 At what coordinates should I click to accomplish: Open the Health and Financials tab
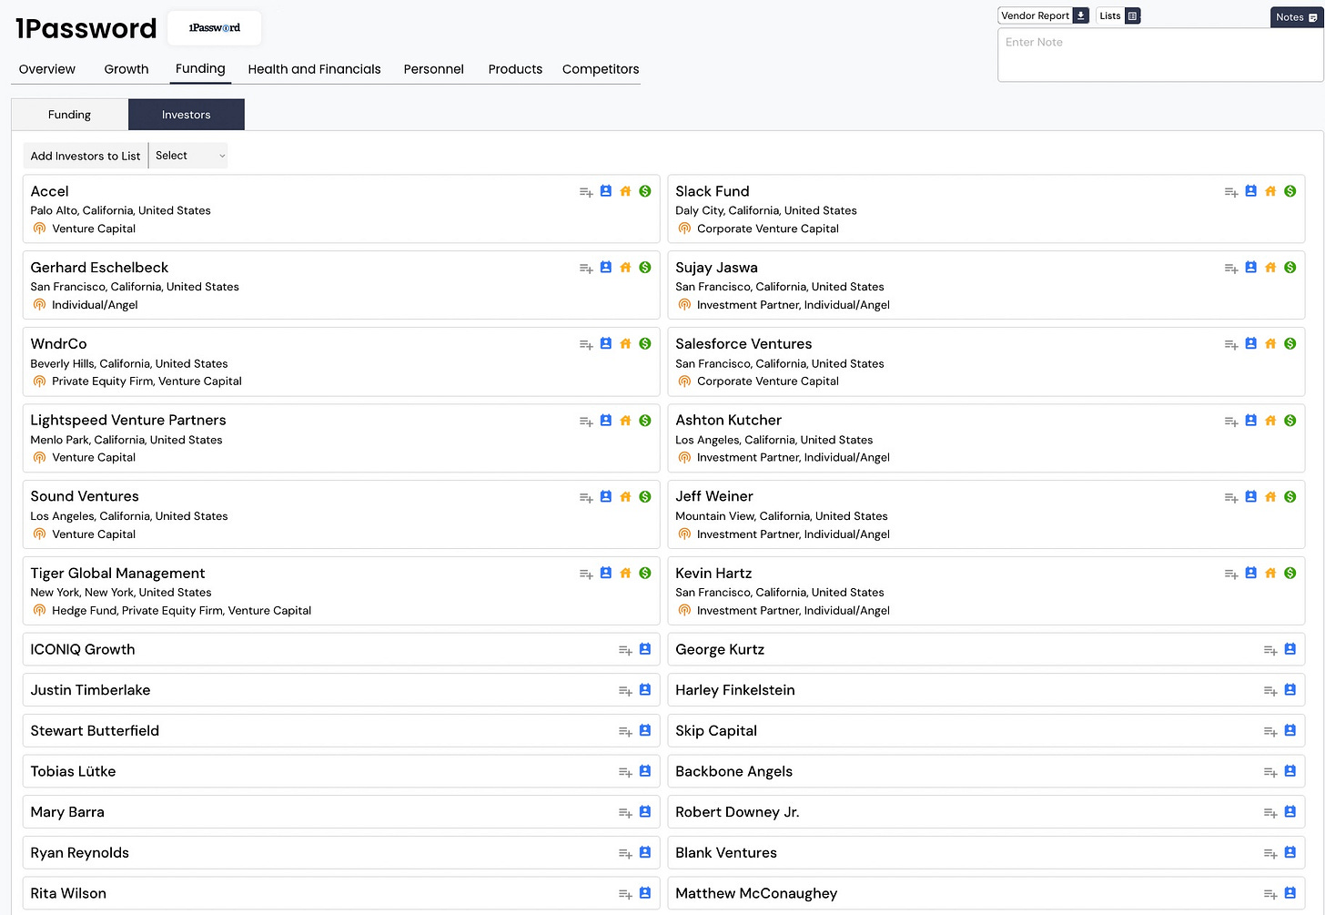(314, 69)
